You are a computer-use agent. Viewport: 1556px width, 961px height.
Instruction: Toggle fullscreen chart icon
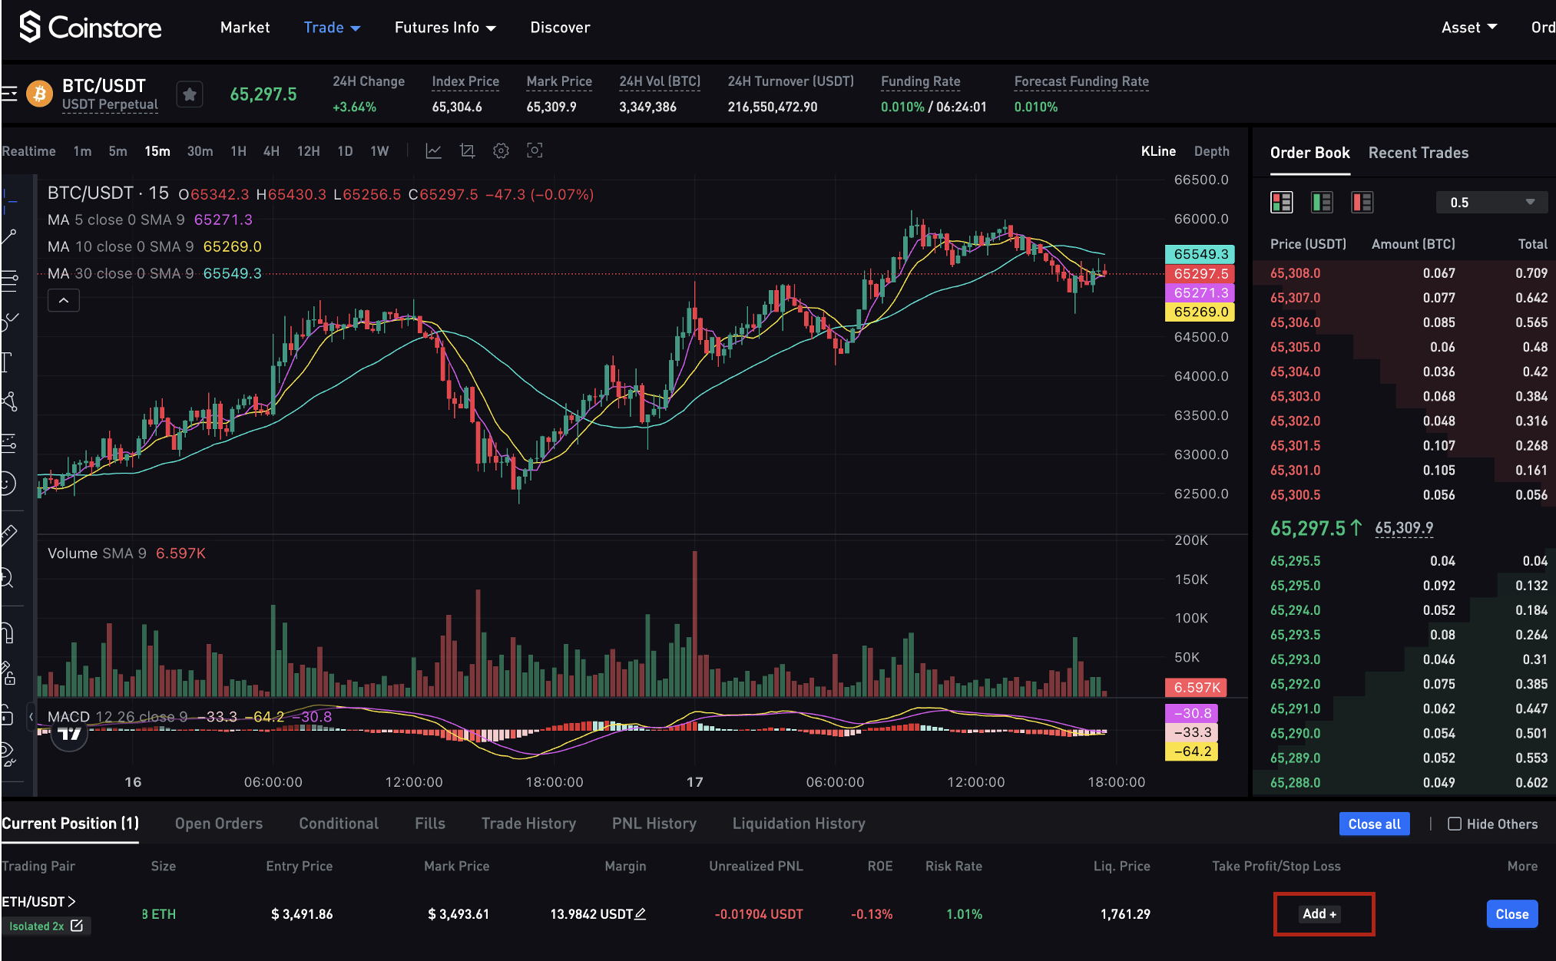tap(535, 151)
